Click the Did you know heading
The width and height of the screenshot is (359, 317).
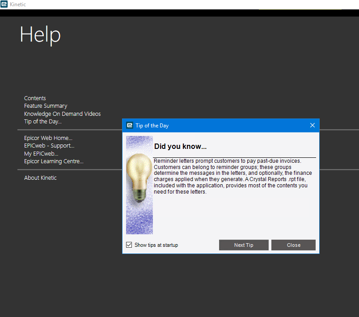click(x=180, y=146)
